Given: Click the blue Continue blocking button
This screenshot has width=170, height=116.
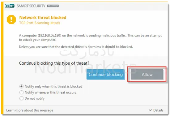Looking at the screenshot, I should tap(106, 75).
